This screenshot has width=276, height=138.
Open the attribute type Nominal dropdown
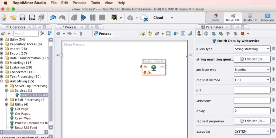[252, 70]
